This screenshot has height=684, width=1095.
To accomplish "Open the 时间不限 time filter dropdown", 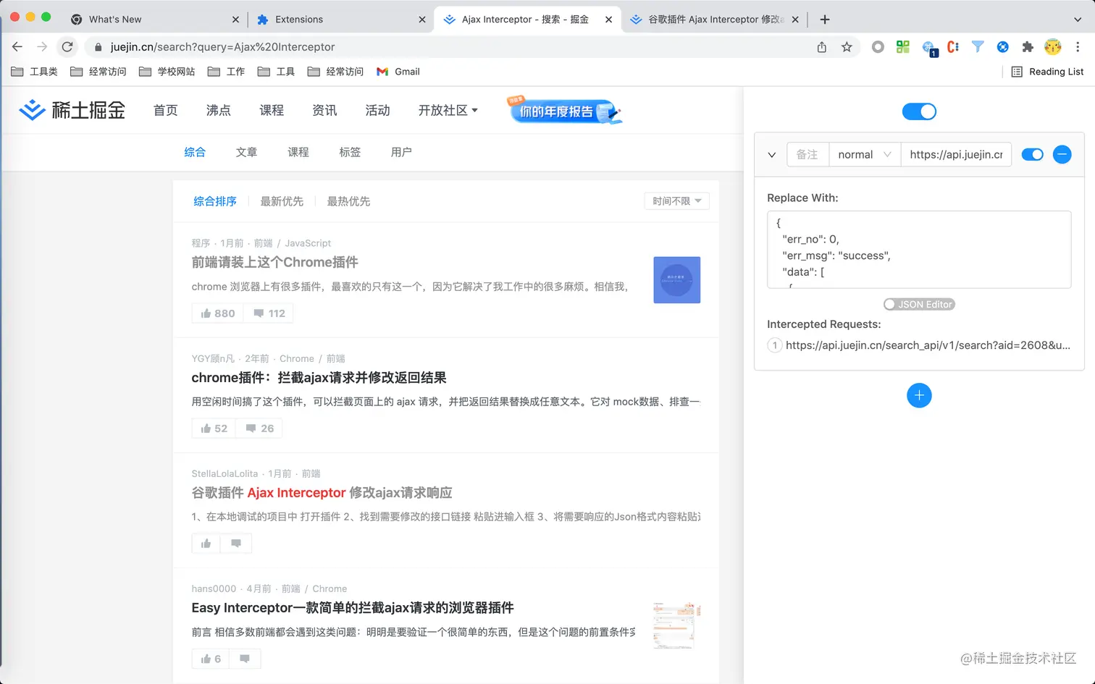I will pyautogui.click(x=676, y=201).
